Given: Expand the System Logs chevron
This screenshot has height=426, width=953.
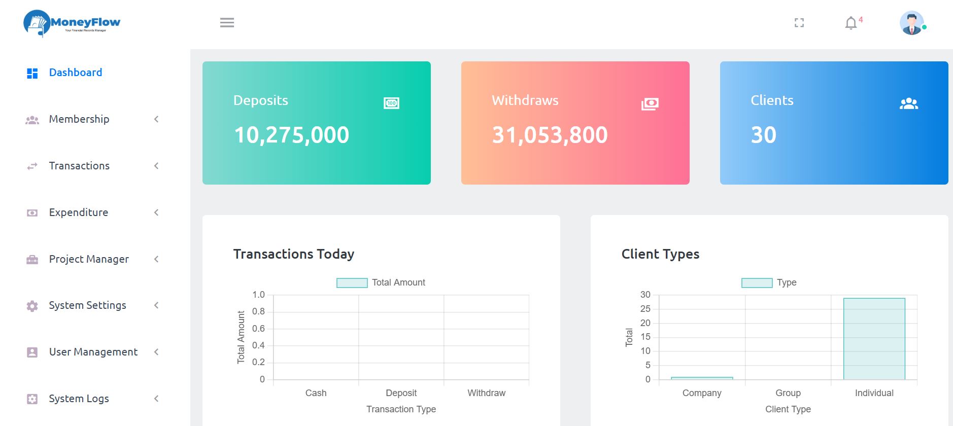Looking at the screenshot, I should click(x=156, y=399).
